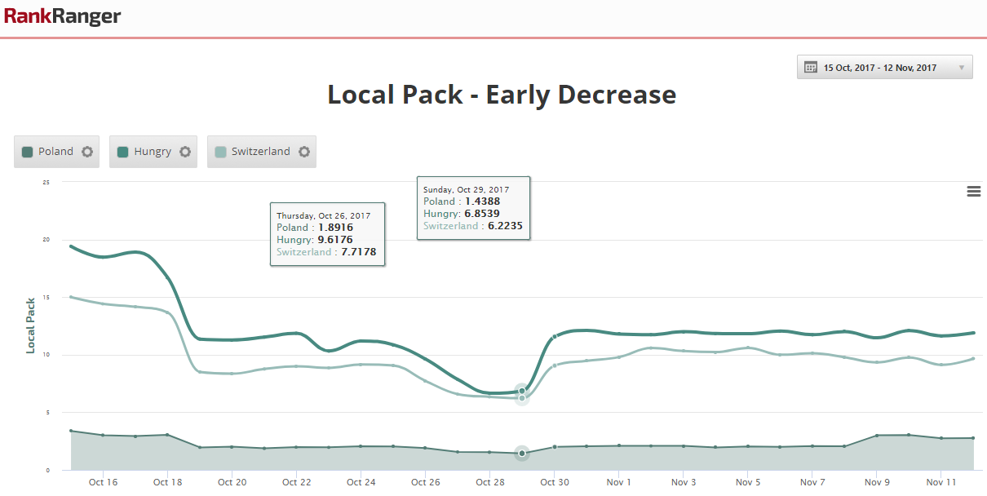Screen dimensions: 987x496
Task: Click the Thursday, Oct 26 tooltip box
Action: [328, 233]
